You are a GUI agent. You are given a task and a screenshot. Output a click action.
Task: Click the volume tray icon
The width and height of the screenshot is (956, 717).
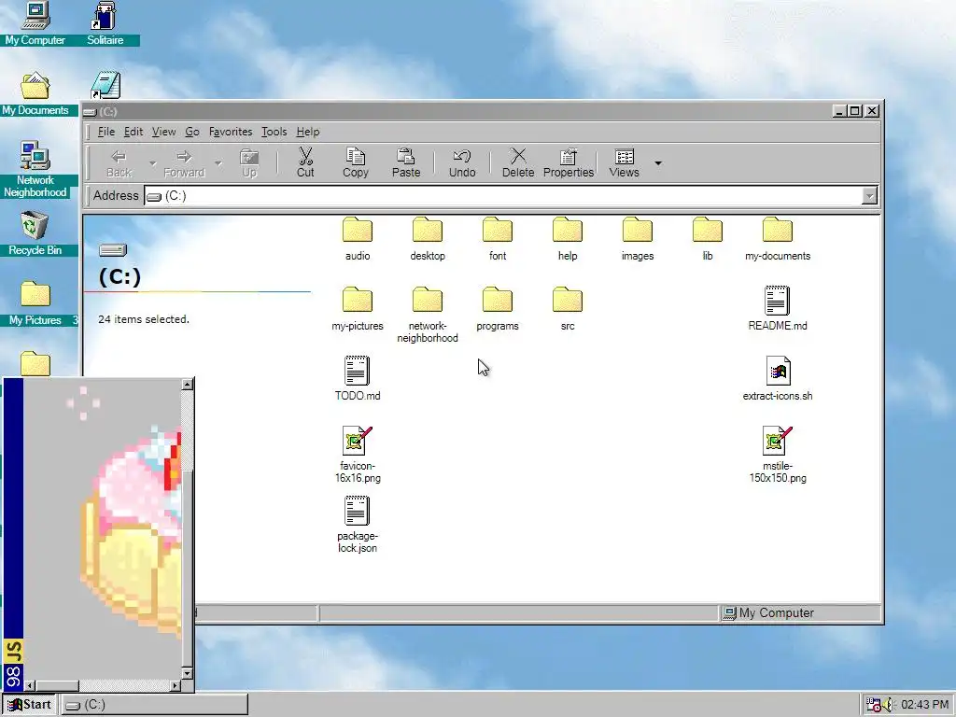(888, 705)
